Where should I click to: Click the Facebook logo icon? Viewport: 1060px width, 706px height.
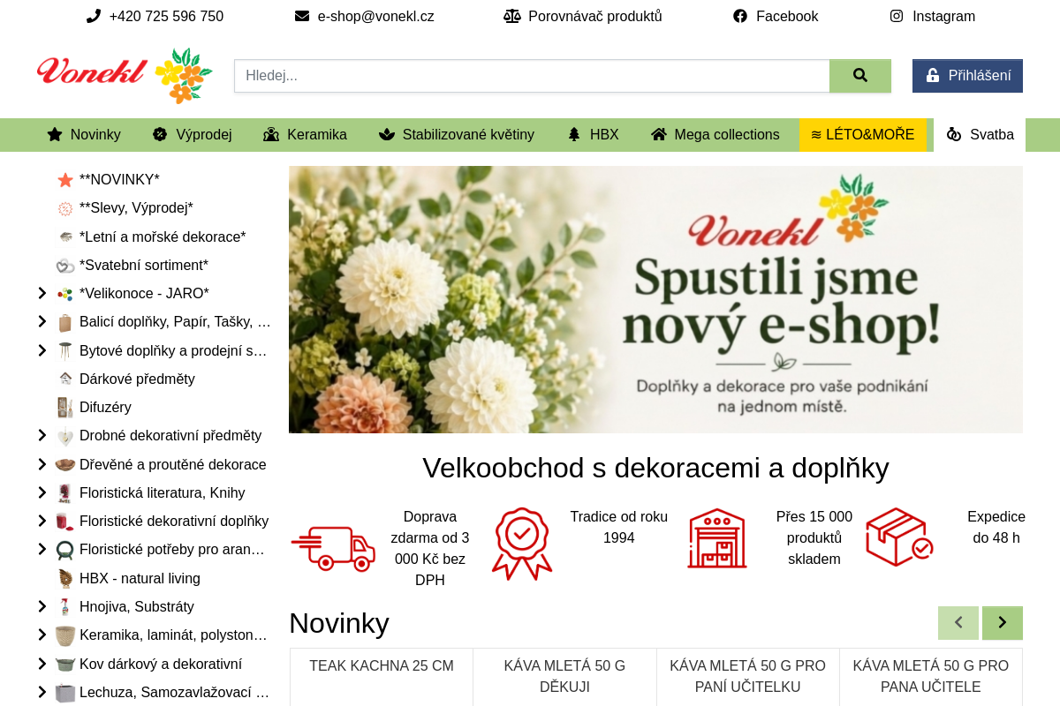[x=740, y=16]
